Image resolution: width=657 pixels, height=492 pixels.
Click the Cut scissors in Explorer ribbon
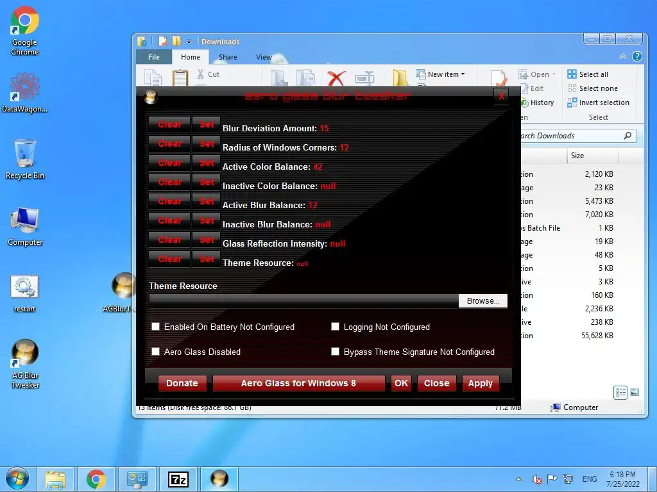(x=209, y=74)
